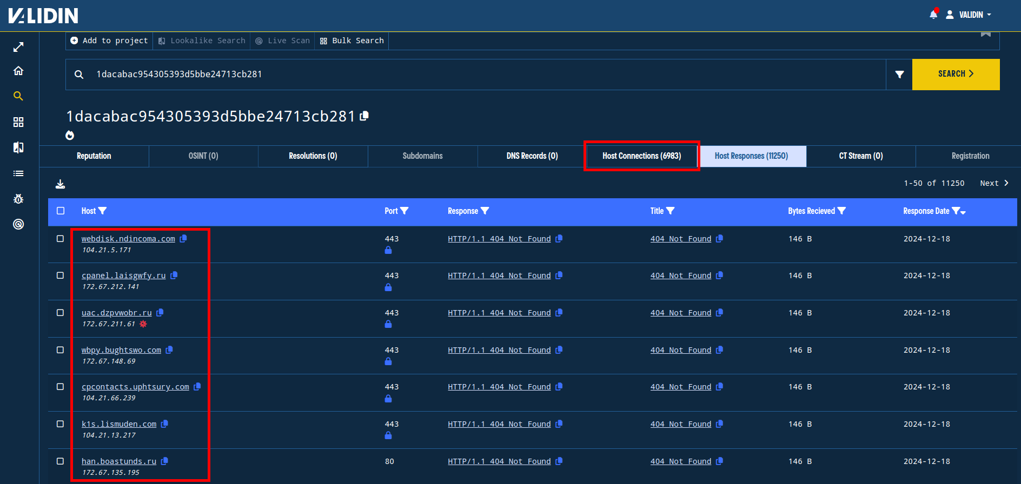Image resolution: width=1021 pixels, height=484 pixels.
Task: Check the cpcontacts.uphtsury.com row
Action: point(60,386)
